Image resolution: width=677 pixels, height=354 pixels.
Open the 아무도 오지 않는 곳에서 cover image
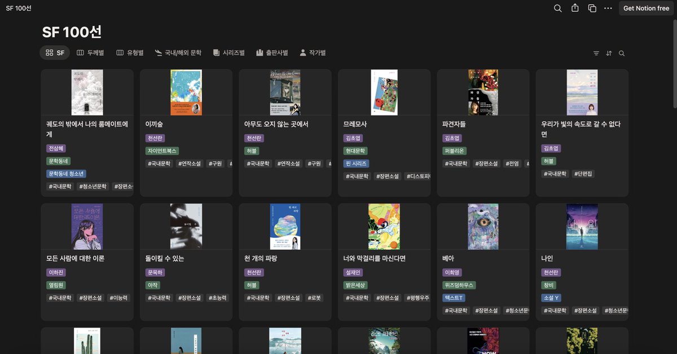(x=285, y=92)
